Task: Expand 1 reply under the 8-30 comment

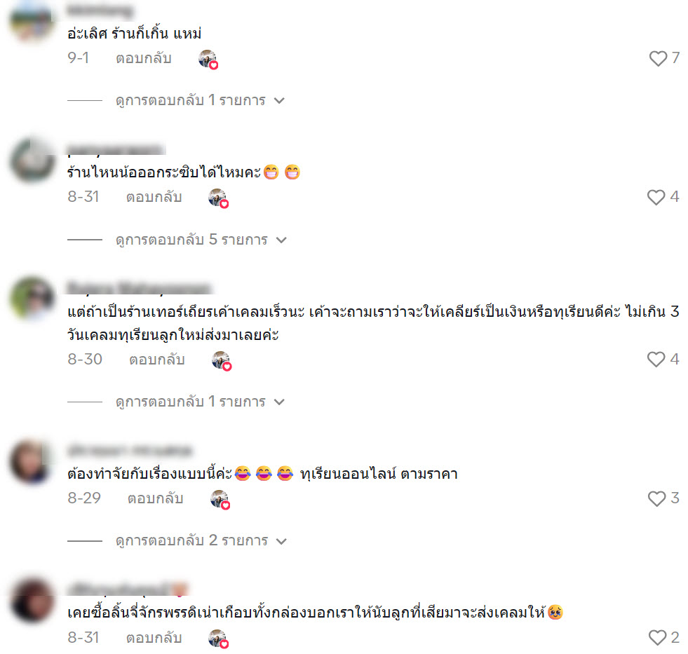Action: [200, 402]
